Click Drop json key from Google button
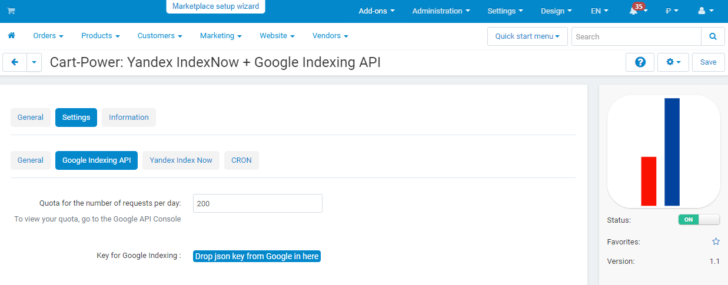 (257, 256)
